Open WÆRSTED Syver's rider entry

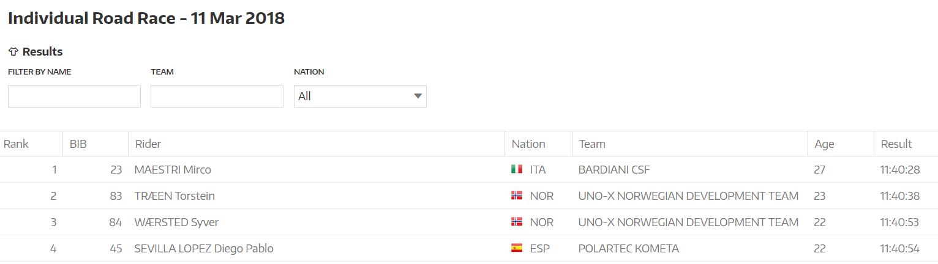176,222
